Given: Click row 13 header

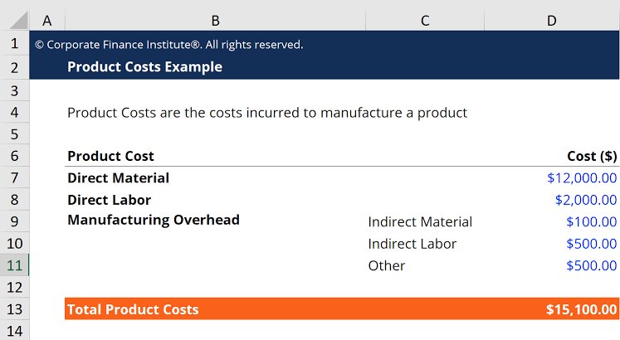Looking at the screenshot, I should tap(14, 309).
